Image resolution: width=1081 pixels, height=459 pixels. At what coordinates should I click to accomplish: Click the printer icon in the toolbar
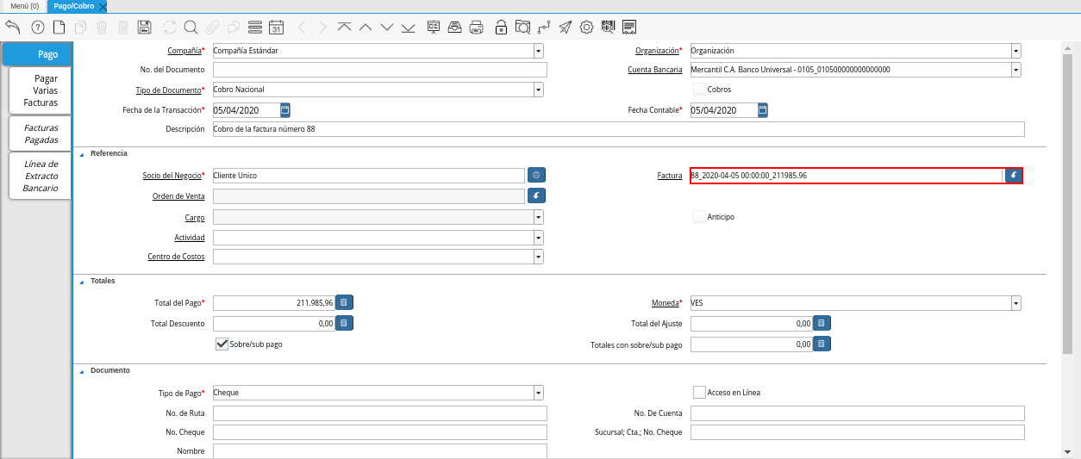(476, 27)
